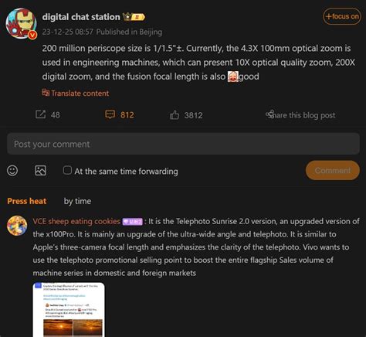Click the Translate content link
Screen dimensions: 366x337
coord(76,93)
